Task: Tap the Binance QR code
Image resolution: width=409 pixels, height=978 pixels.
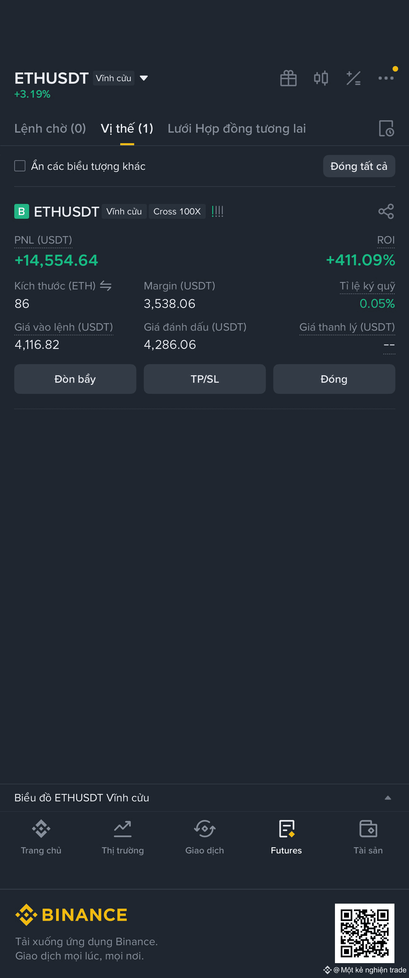Action: [x=365, y=933]
